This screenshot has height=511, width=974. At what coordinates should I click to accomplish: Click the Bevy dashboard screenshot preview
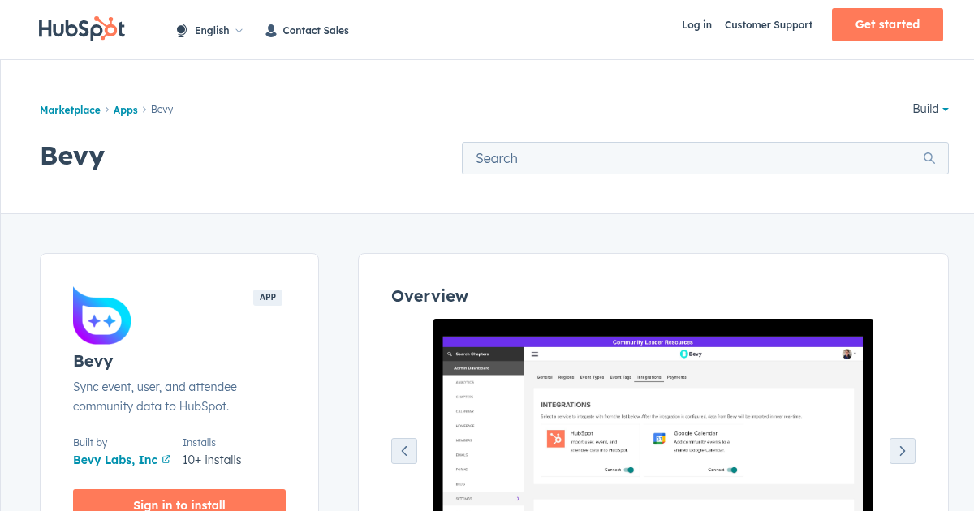tap(653, 415)
